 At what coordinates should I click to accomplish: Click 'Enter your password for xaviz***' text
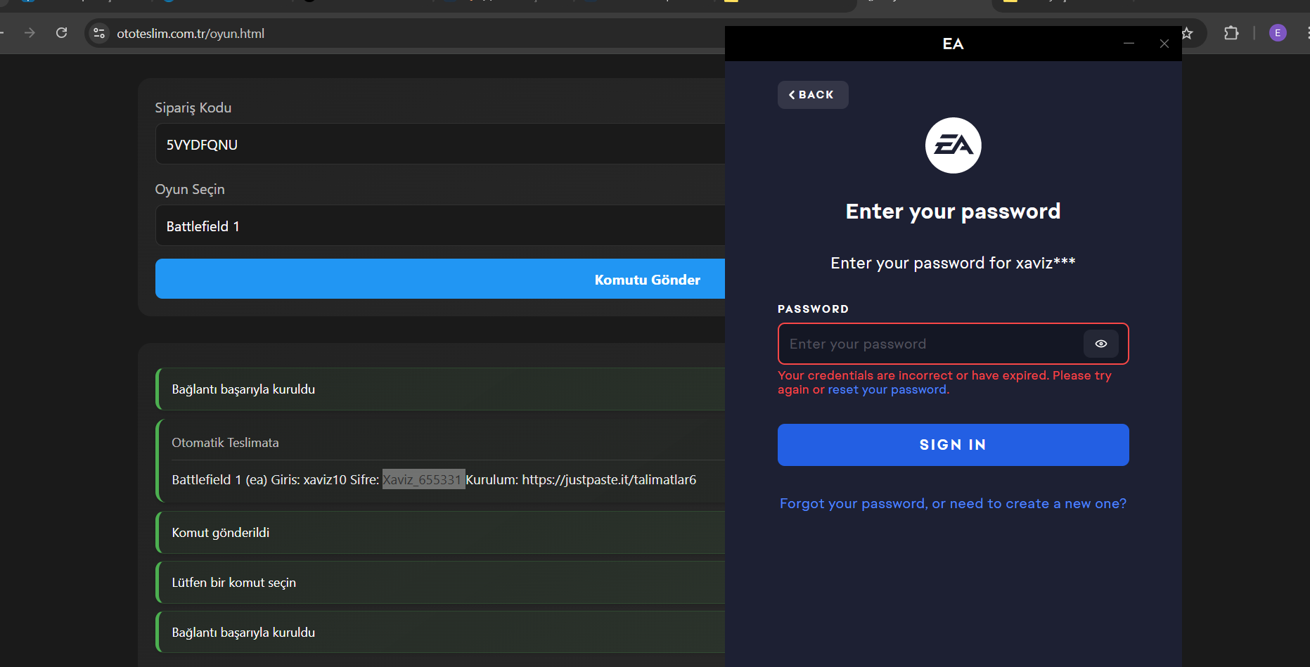[953, 263]
